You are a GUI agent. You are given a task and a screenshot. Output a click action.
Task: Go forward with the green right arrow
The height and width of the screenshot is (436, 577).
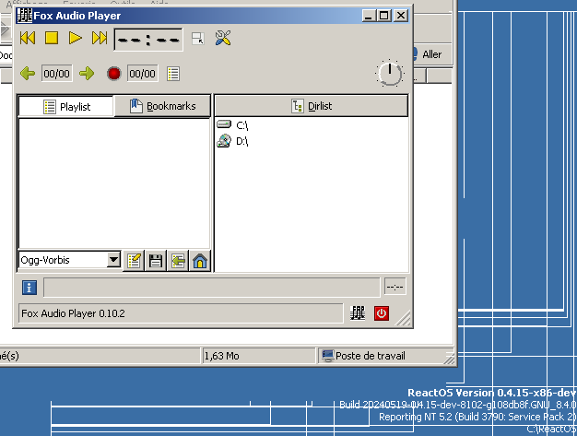tap(87, 73)
